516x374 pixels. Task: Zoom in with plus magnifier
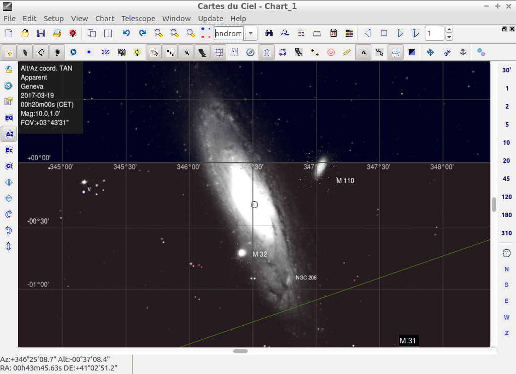158,33
